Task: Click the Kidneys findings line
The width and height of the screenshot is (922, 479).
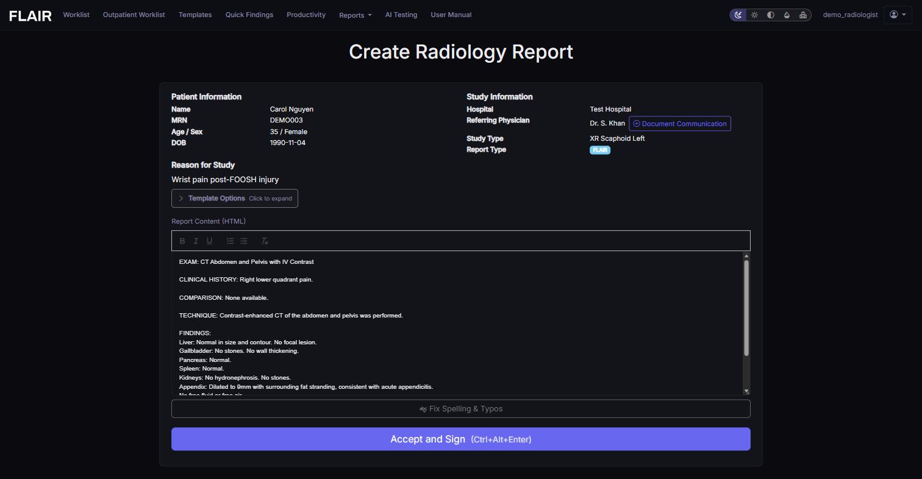Action: coord(235,378)
